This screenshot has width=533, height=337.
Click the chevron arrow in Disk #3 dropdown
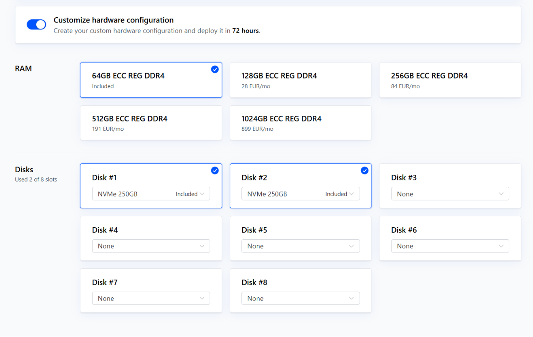[x=501, y=194]
